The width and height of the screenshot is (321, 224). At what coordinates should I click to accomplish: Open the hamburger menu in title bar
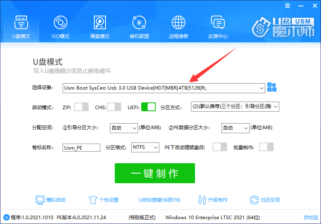(x=287, y=6)
